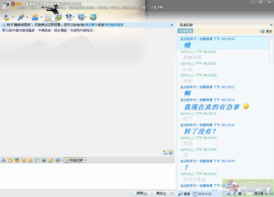Open font settings with the letter A icon
Image resolution: width=274 pixels, height=197 pixels.
tap(3, 160)
